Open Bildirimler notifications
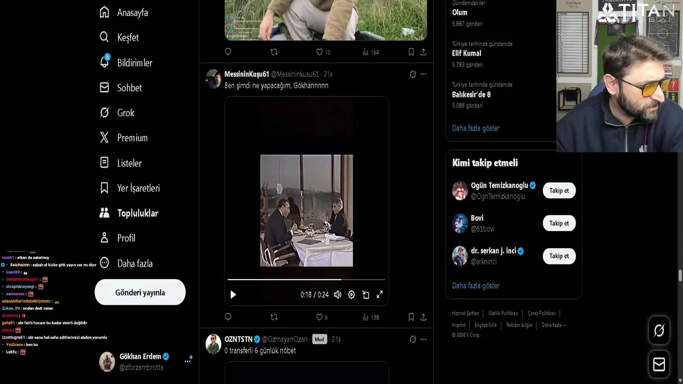 [x=126, y=62]
